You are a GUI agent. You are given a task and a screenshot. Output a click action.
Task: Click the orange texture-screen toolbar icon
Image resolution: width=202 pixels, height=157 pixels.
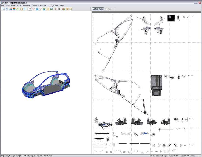(x=14, y=9)
